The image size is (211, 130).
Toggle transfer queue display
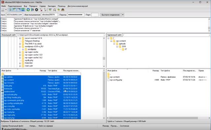(23, 10)
